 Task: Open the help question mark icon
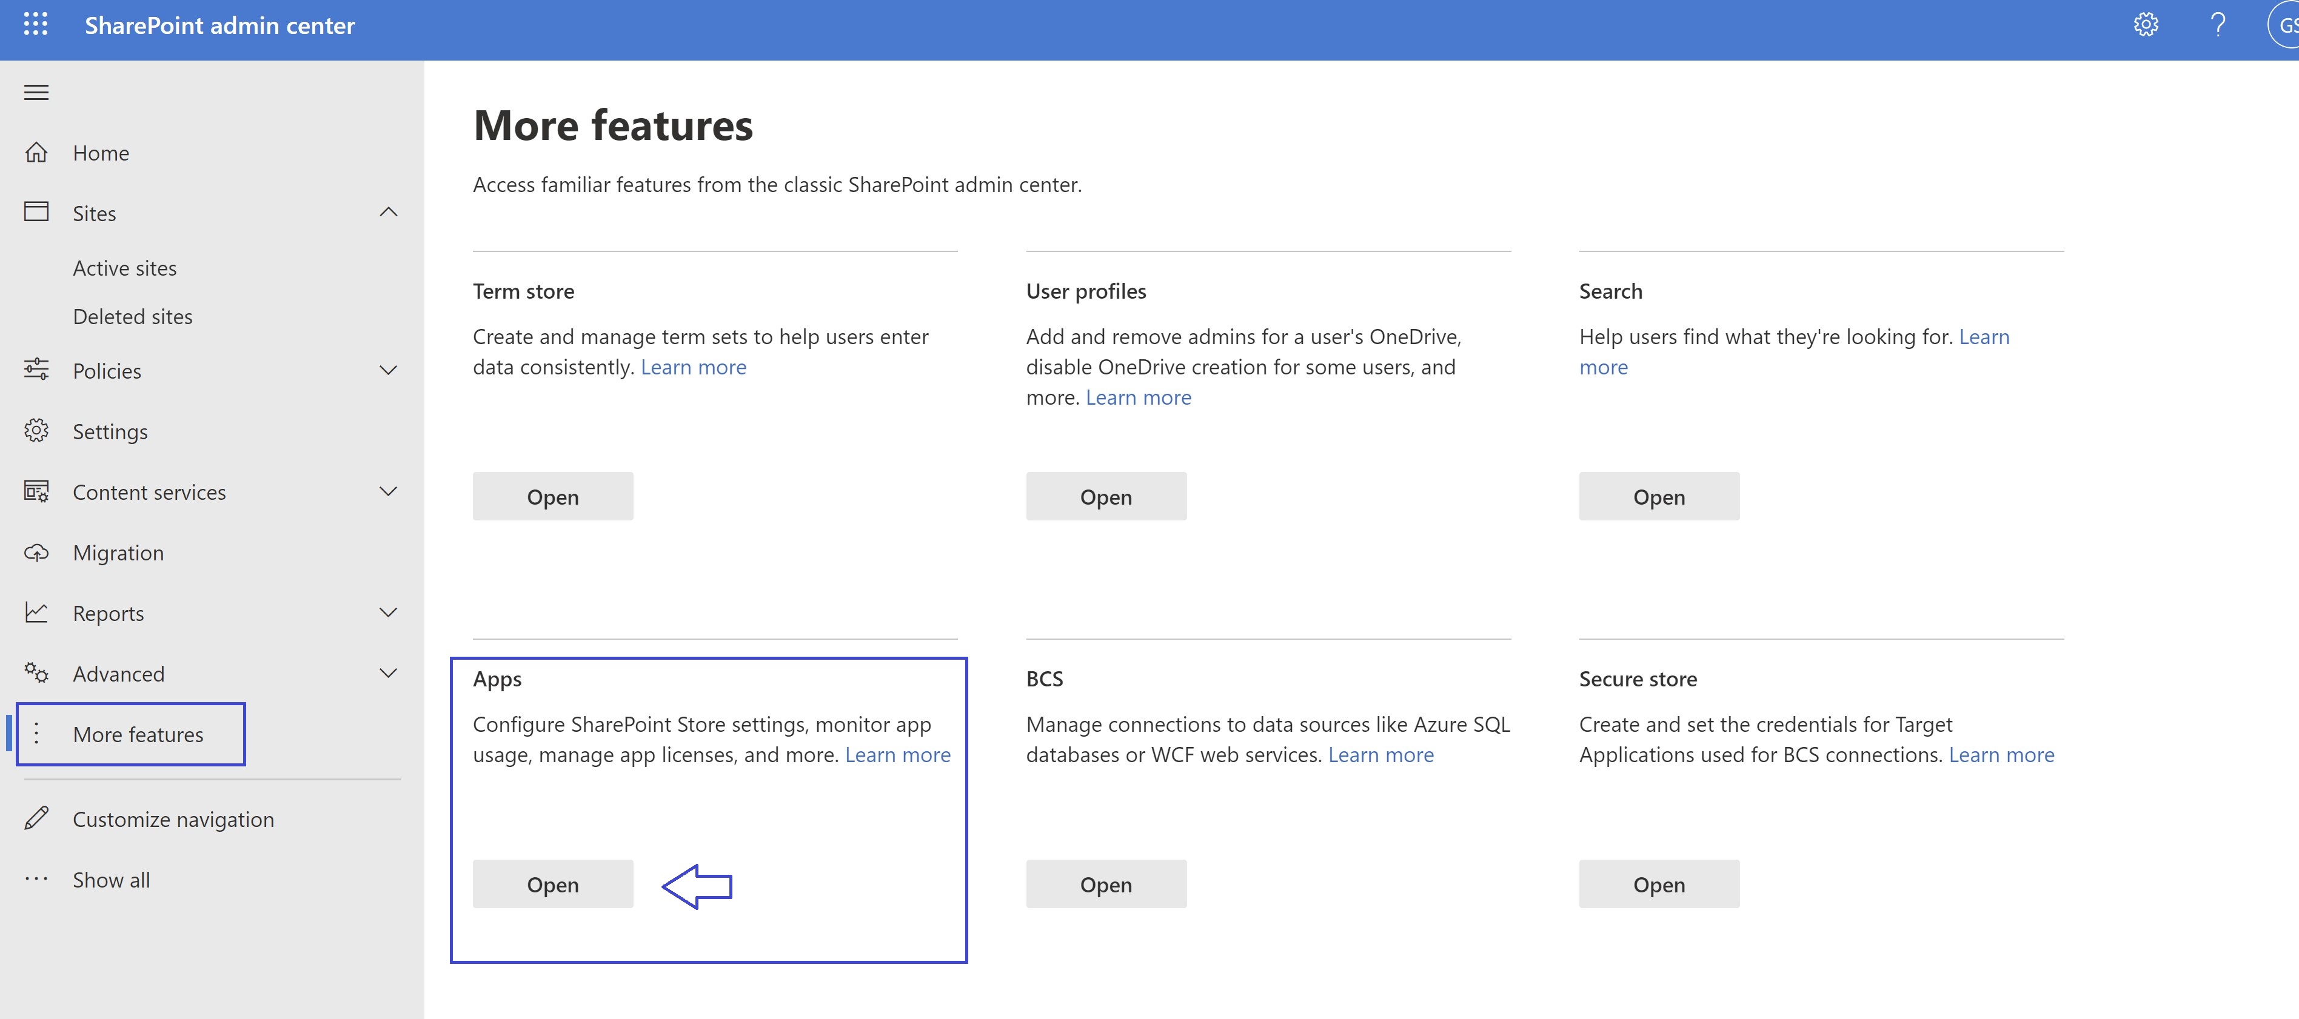[x=2218, y=25]
